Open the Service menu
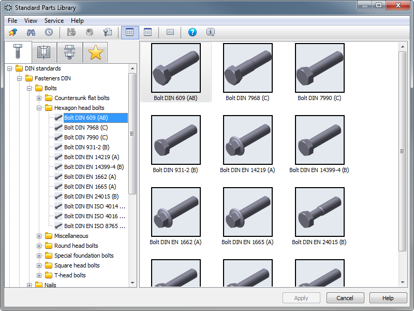This screenshot has height=311, width=414. (54, 21)
